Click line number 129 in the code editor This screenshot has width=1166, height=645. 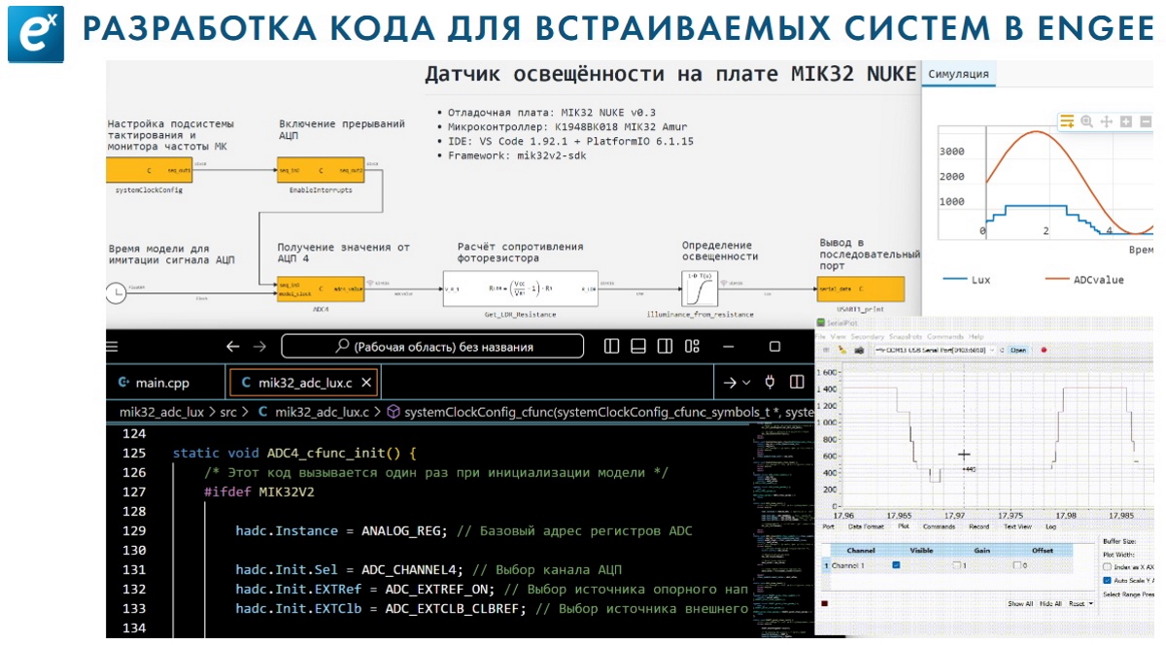[x=135, y=530]
